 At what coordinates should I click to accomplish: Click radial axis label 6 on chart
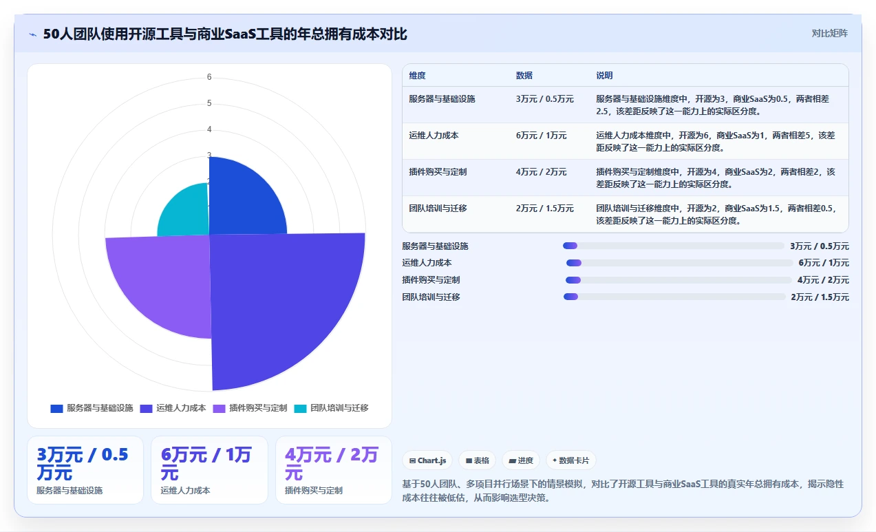209,77
